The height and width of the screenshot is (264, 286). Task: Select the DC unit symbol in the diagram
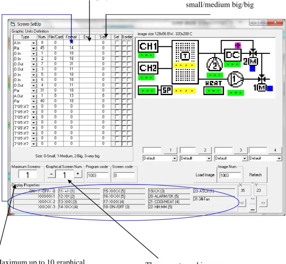coord(232,55)
